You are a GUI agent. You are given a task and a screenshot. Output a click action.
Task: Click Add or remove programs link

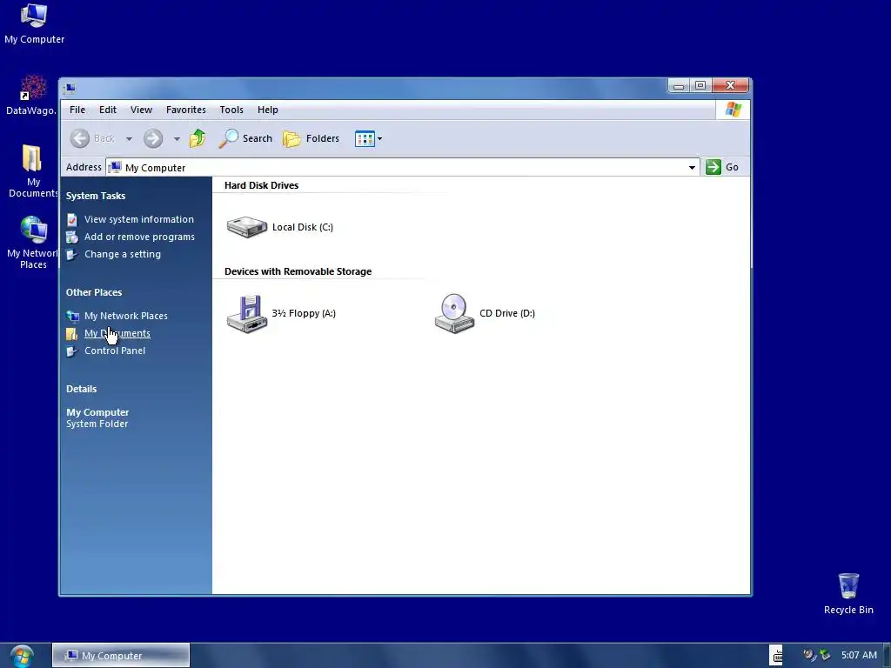(140, 237)
